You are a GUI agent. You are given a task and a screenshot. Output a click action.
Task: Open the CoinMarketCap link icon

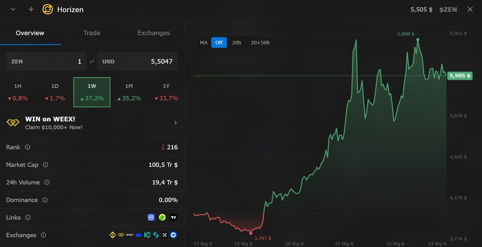[151, 218]
